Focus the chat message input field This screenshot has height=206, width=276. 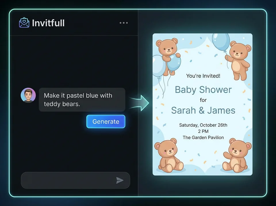tap(76, 180)
